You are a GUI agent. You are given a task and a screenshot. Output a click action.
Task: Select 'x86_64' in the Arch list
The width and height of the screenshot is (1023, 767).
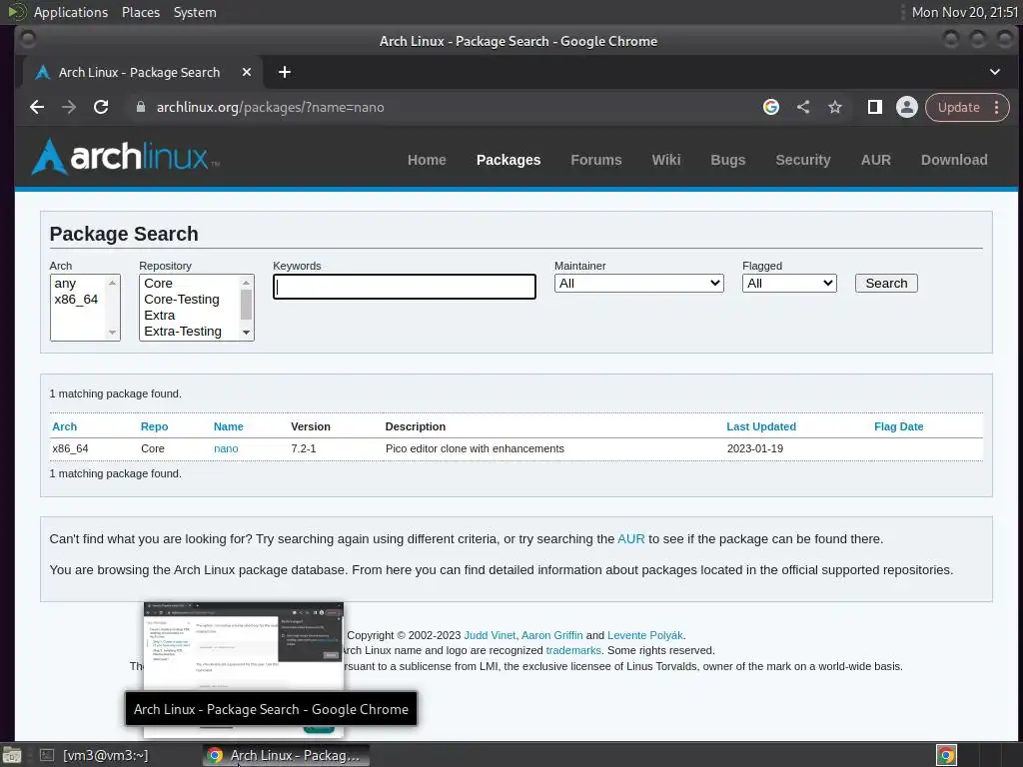click(x=78, y=300)
